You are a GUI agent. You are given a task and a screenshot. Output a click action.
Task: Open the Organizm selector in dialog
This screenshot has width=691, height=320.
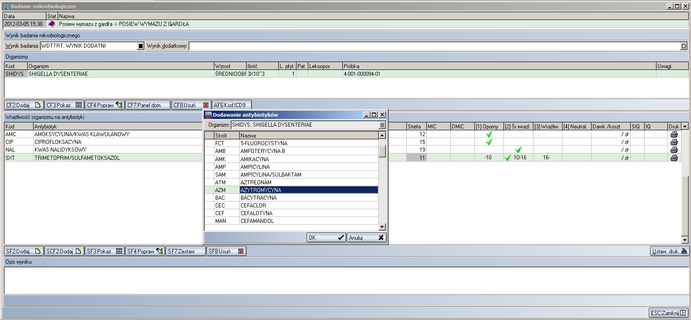point(382,125)
